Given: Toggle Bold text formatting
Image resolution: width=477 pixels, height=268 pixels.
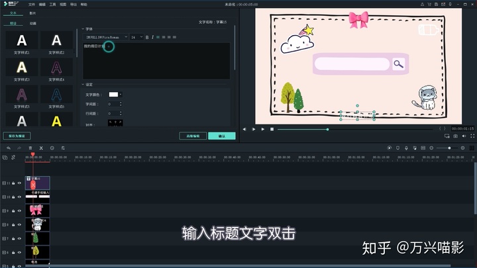Looking at the screenshot, I should click(x=147, y=37).
